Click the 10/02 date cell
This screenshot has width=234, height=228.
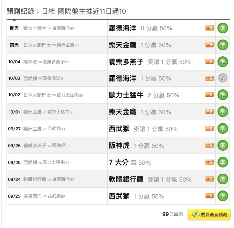click(14, 95)
